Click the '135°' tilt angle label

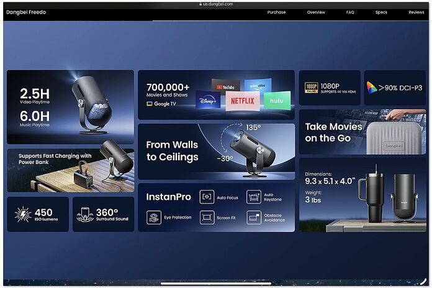(253, 127)
